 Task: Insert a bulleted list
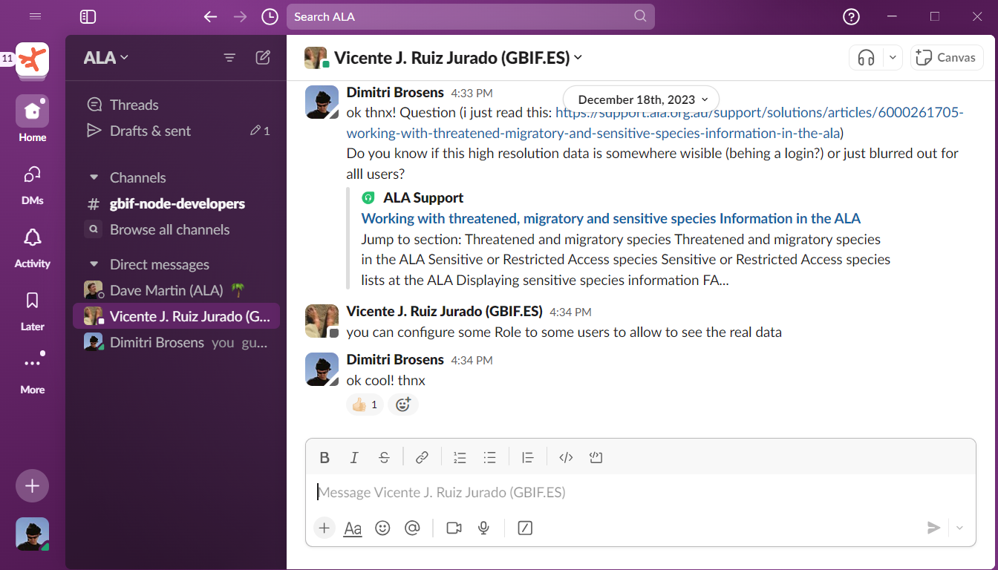pyautogui.click(x=489, y=458)
